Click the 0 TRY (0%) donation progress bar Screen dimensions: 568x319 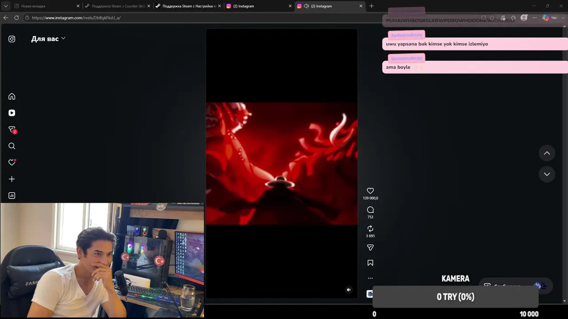click(455, 297)
